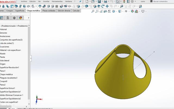Click the Apply Scene icon
The image size is (174, 109).
(x=136, y=11)
